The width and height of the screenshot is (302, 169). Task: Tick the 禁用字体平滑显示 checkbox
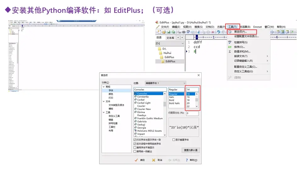(135, 147)
